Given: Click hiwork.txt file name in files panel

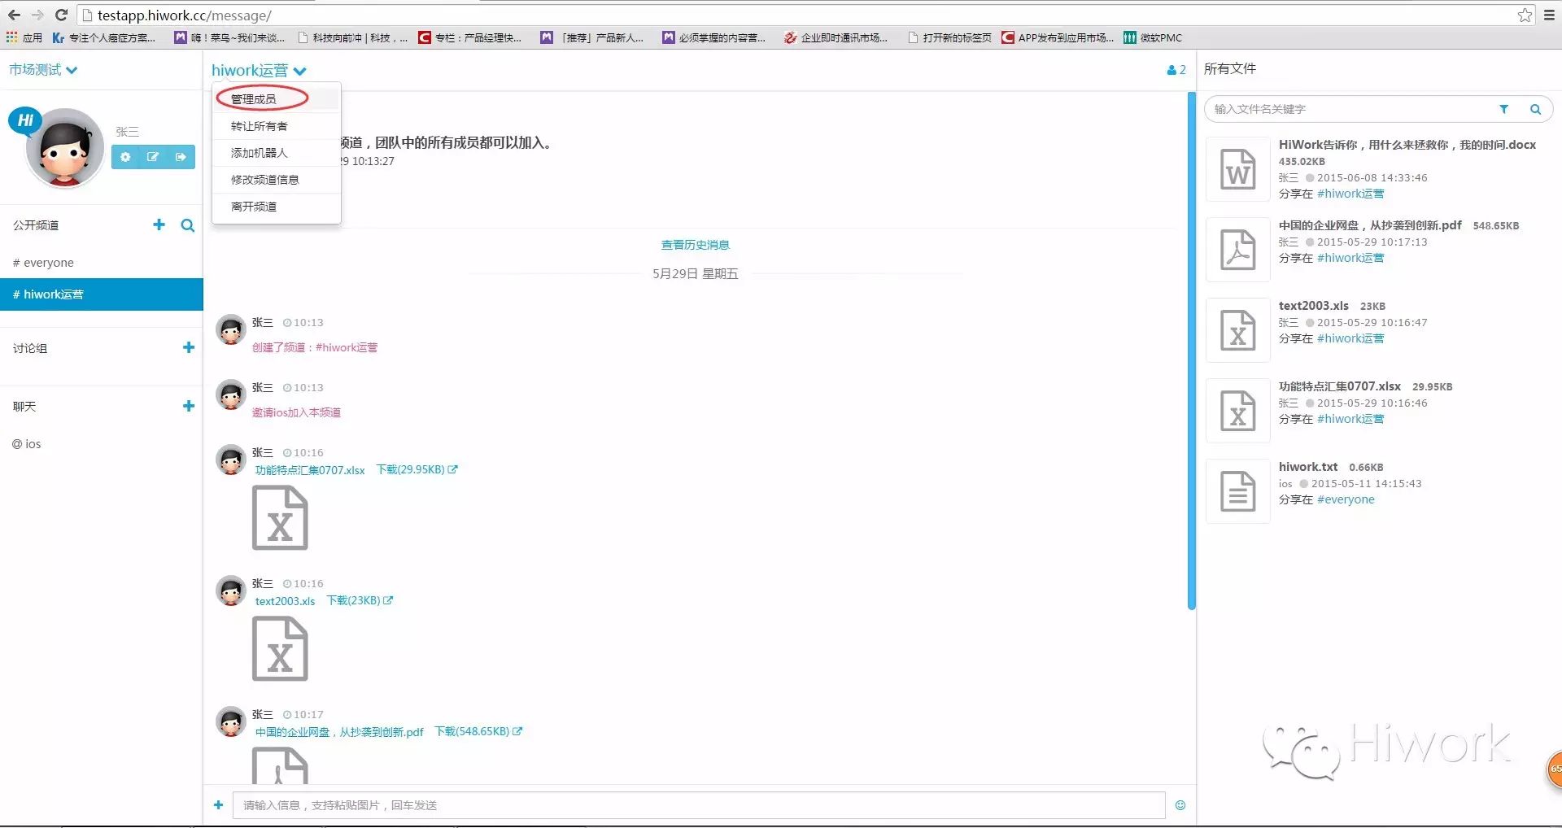Looking at the screenshot, I should point(1308,467).
